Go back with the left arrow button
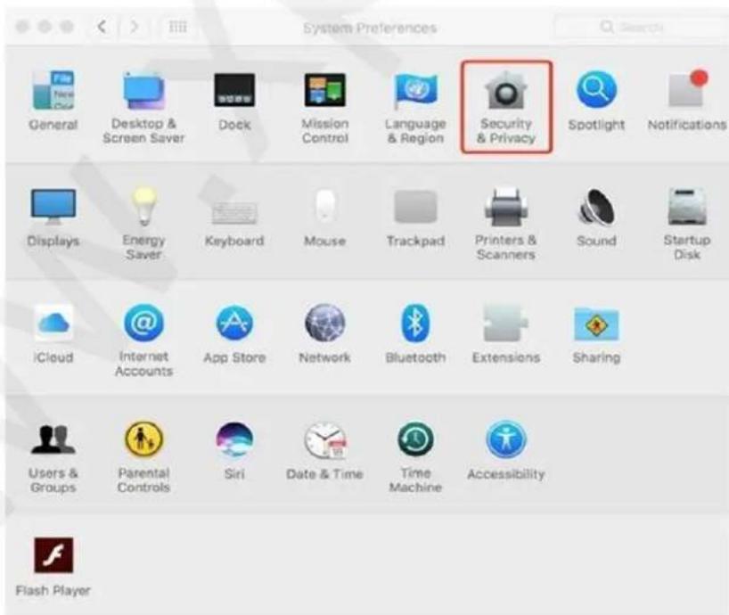 point(102,27)
